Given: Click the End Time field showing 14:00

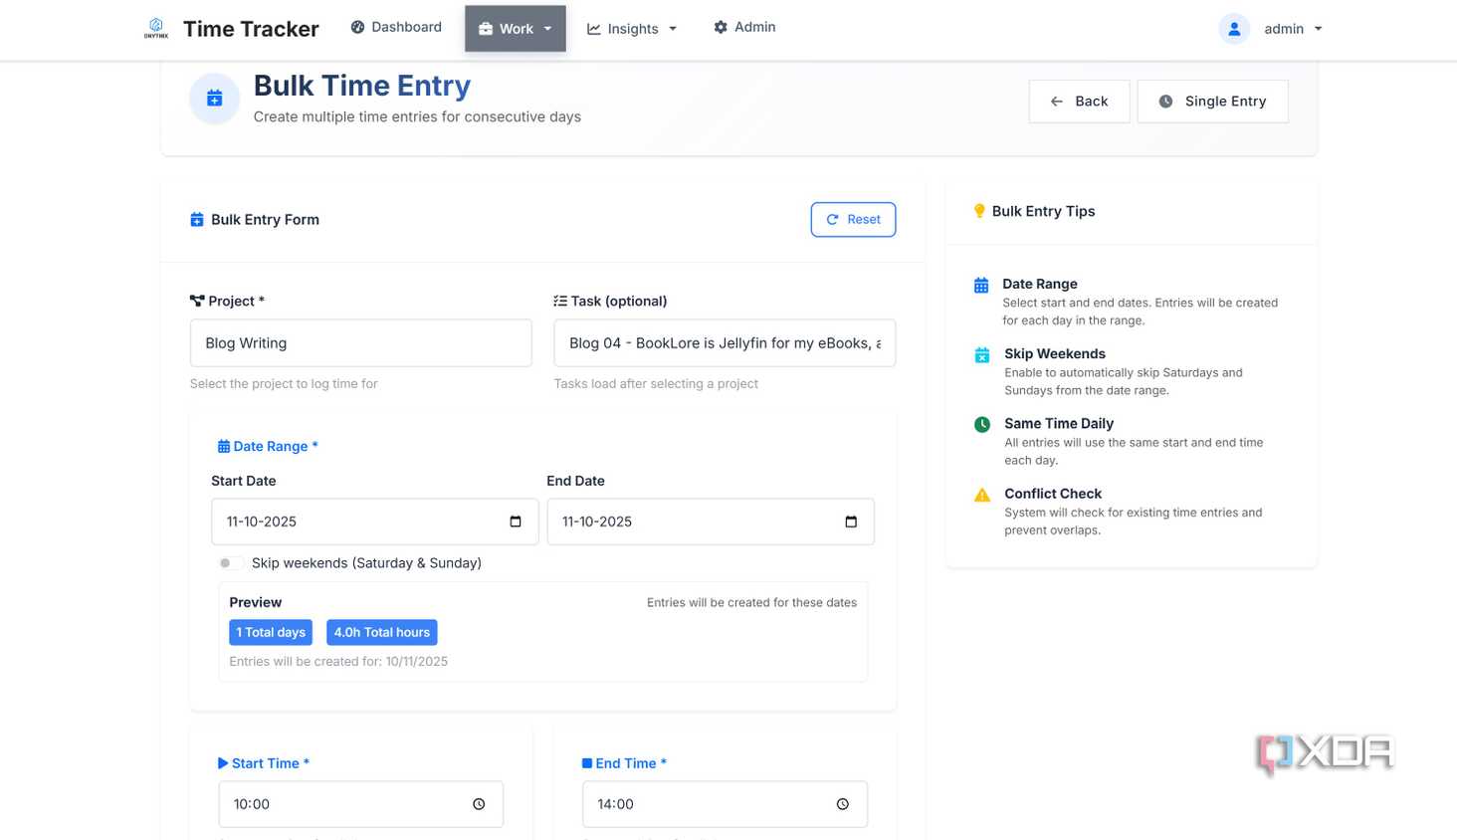Looking at the screenshot, I should [x=725, y=804].
